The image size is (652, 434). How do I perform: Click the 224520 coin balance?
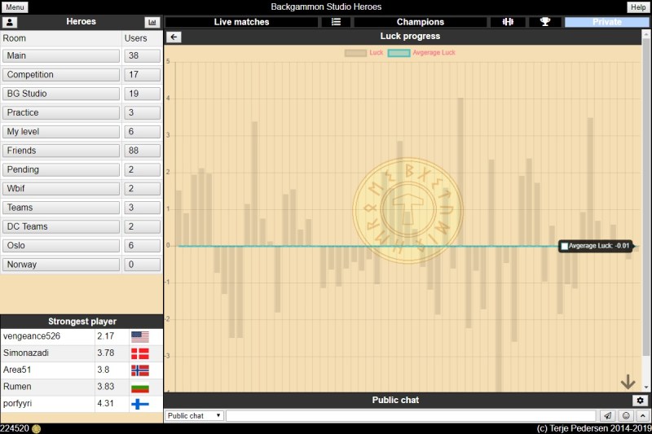(15, 428)
